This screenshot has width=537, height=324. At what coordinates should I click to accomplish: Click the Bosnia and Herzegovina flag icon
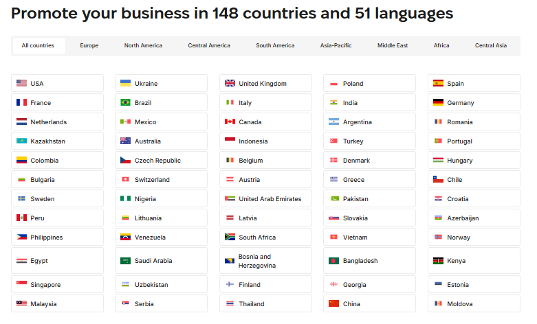point(230,261)
